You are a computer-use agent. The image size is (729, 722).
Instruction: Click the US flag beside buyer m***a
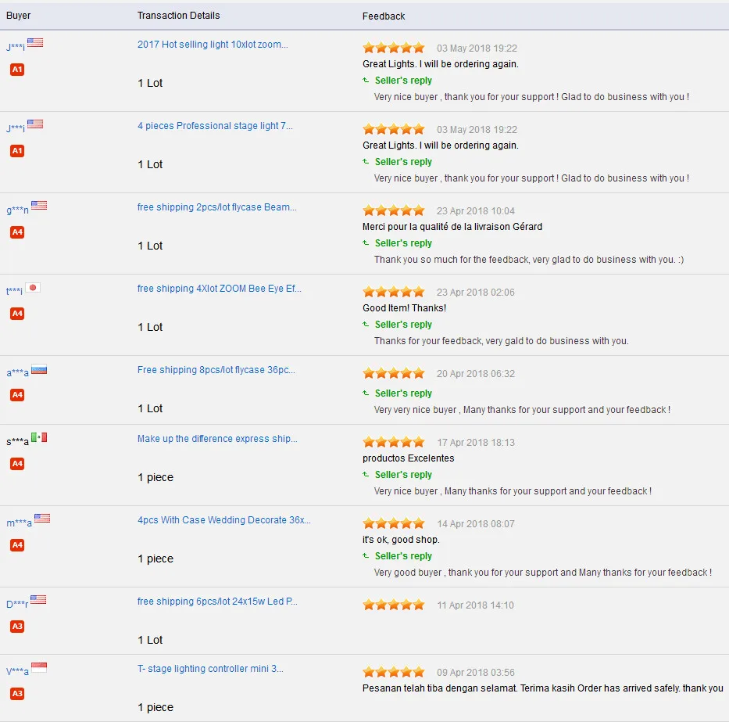point(42,518)
